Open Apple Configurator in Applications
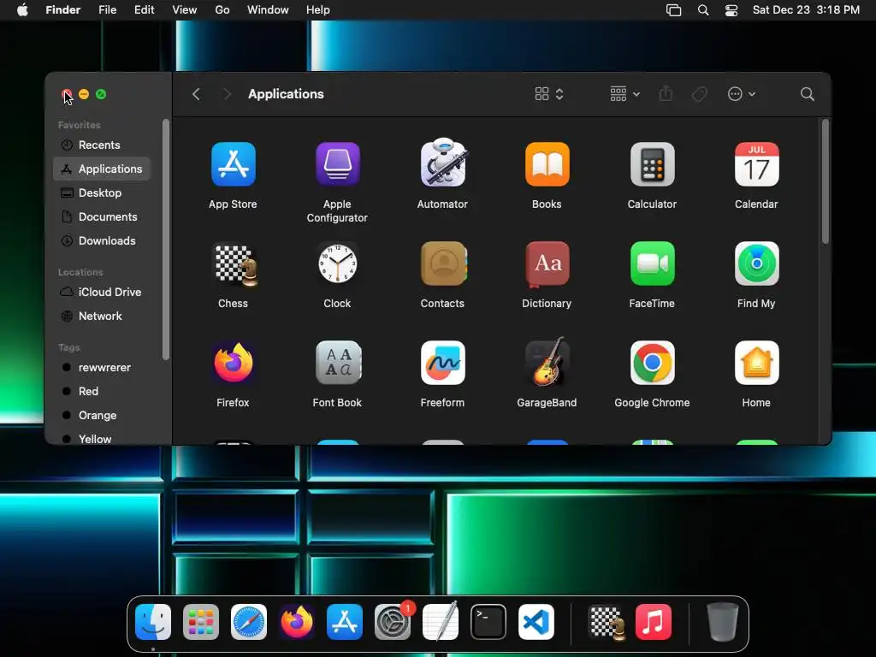The height and width of the screenshot is (657, 876). pos(337,164)
